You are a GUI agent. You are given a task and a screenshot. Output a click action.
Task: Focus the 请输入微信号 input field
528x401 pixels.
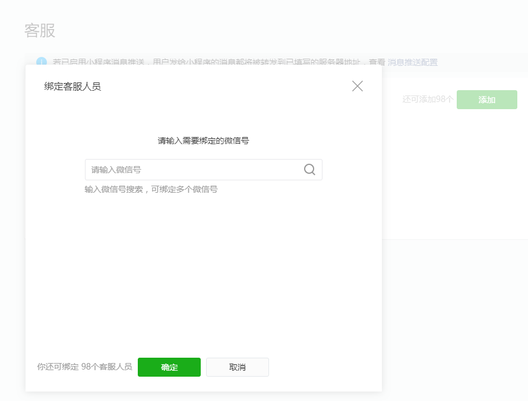pos(193,170)
